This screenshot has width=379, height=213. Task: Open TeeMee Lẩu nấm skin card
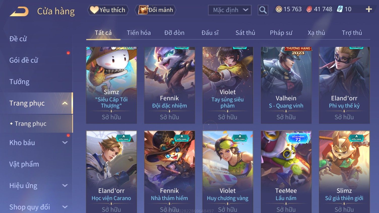coord(286,172)
